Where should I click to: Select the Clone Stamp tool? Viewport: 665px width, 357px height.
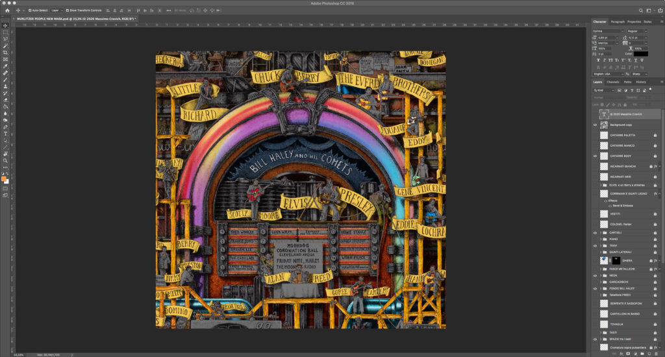[x=5, y=86]
